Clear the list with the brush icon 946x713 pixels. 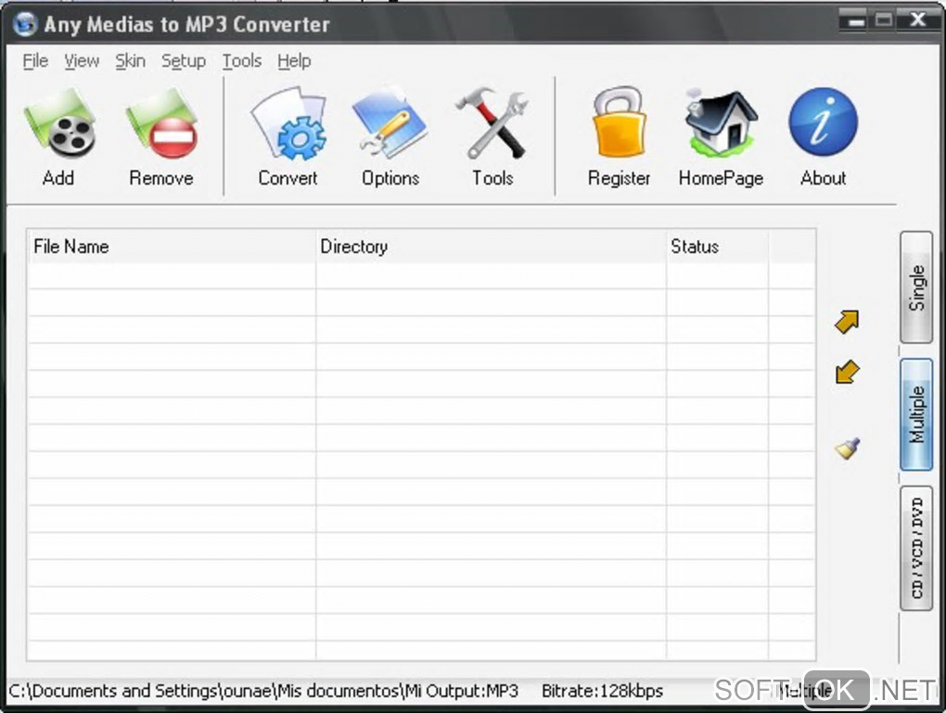click(x=847, y=448)
